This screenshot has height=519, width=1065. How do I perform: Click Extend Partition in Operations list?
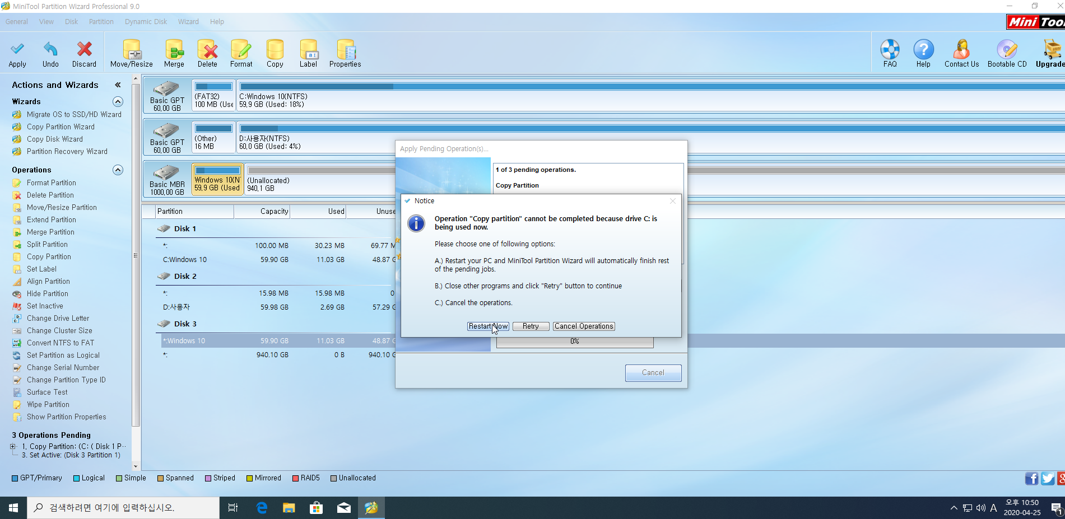tap(51, 219)
